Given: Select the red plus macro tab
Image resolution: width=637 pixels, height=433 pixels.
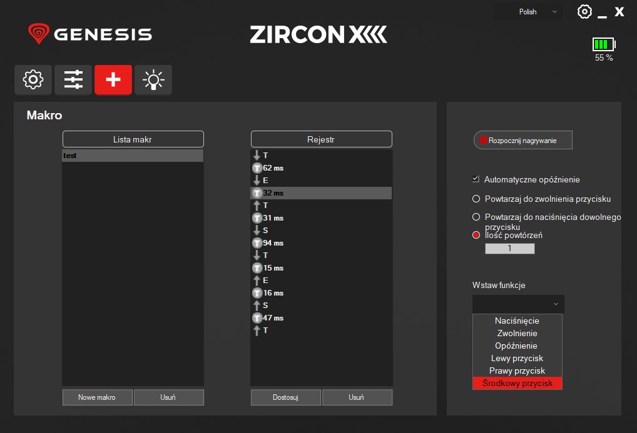Looking at the screenshot, I should [x=113, y=80].
